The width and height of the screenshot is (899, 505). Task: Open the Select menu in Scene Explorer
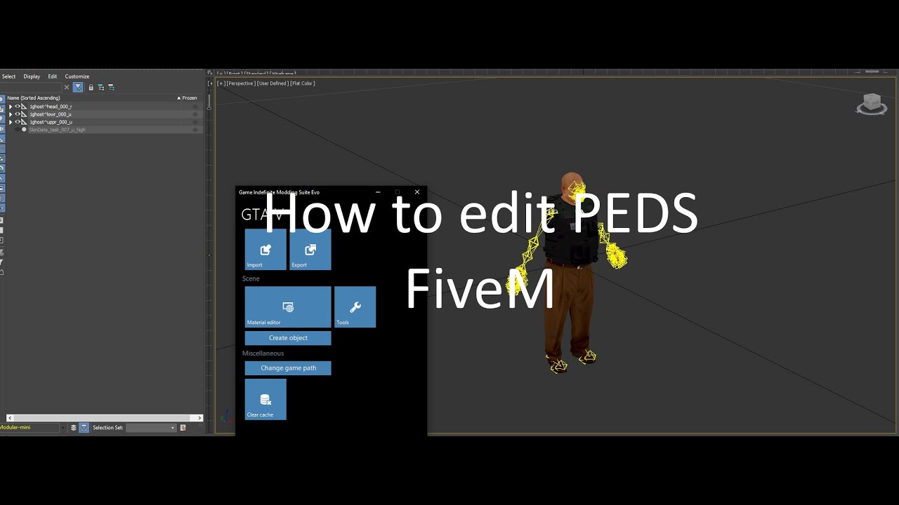(x=8, y=76)
